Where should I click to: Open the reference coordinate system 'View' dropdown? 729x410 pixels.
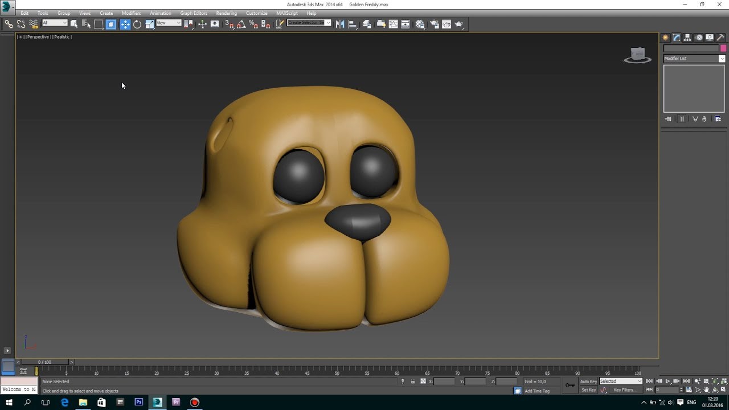[169, 23]
